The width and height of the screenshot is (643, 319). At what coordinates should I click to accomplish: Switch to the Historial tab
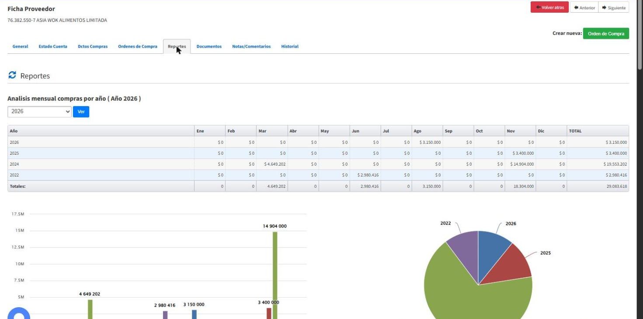point(290,46)
